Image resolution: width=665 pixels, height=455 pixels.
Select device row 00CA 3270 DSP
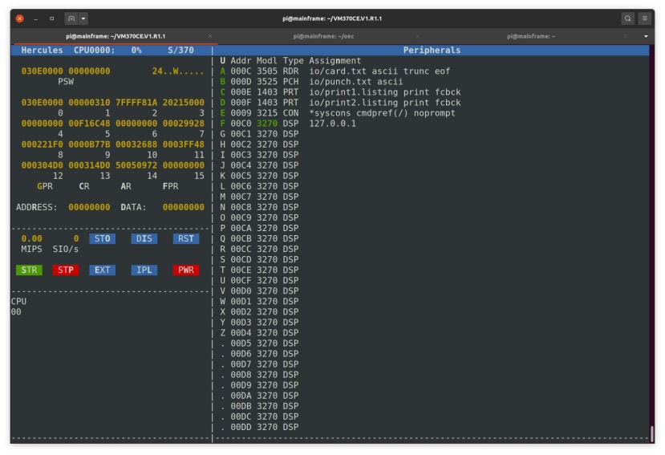(x=259, y=228)
